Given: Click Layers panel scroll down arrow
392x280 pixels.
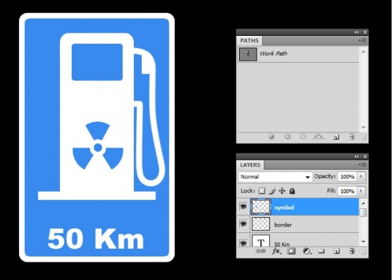Looking at the screenshot, I should point(363,241).
